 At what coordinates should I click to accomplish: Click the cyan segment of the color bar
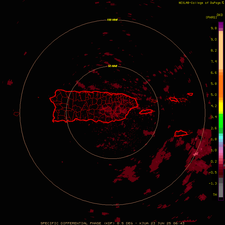pyautogui.click(x=221, y=137)
